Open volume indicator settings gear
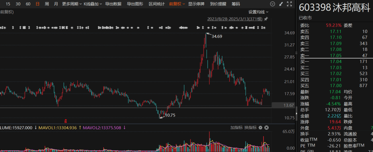The height and width of the screenshot is (152, 373). [x=261, y=128]
